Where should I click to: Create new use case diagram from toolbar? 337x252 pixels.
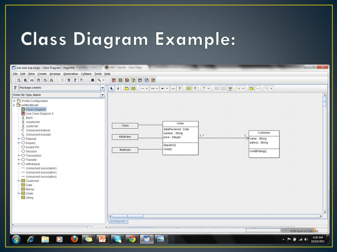click(x=114, y=80)
